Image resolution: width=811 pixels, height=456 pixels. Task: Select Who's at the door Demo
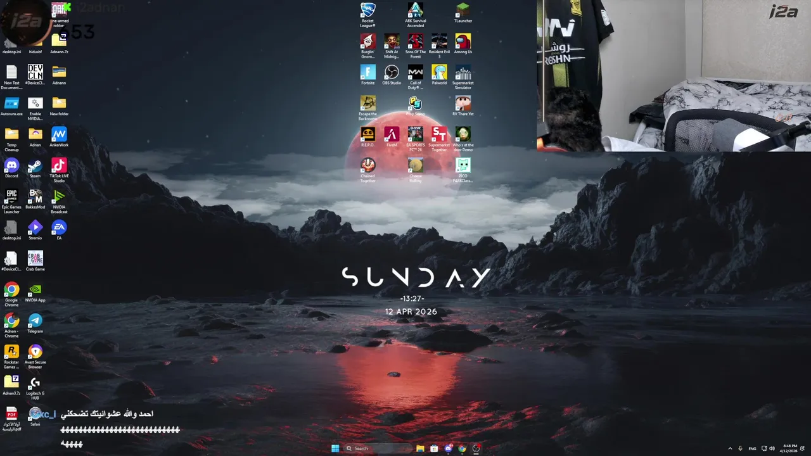(x=463, y=139)
